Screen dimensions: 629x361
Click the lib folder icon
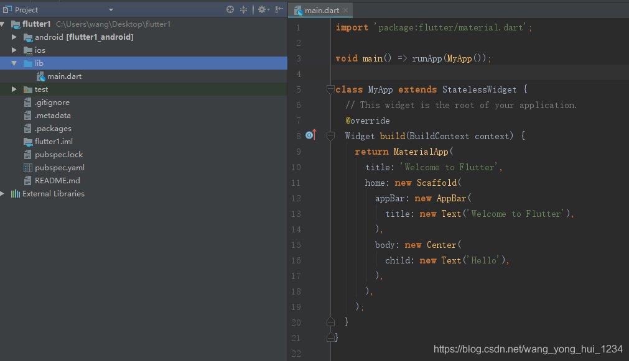coord(28,63)
